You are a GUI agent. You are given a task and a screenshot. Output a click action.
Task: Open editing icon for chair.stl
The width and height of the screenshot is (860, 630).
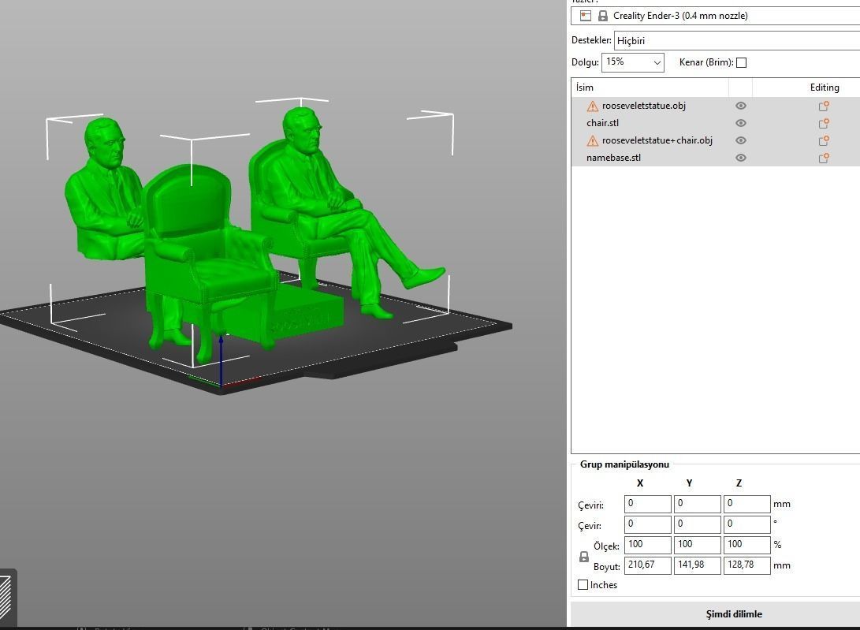tap(823, 123)
